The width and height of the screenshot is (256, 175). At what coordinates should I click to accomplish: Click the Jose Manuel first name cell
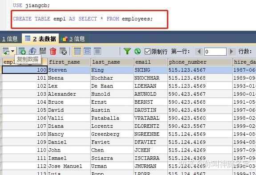click(69, 166)
